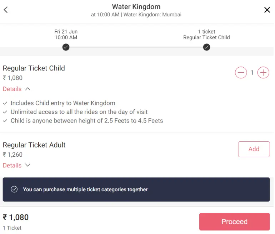The width and height of the screenshot is (275, 234).
Task: Click the circled check icon in banner
Action: tap(14, 189)
